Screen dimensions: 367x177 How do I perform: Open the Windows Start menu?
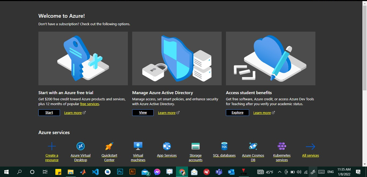(x=6, y=172)
